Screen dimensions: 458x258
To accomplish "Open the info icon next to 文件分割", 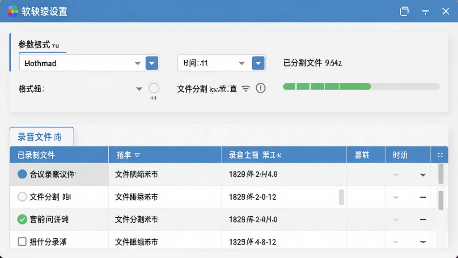I will pyautogui.click(x=261, y=88).
